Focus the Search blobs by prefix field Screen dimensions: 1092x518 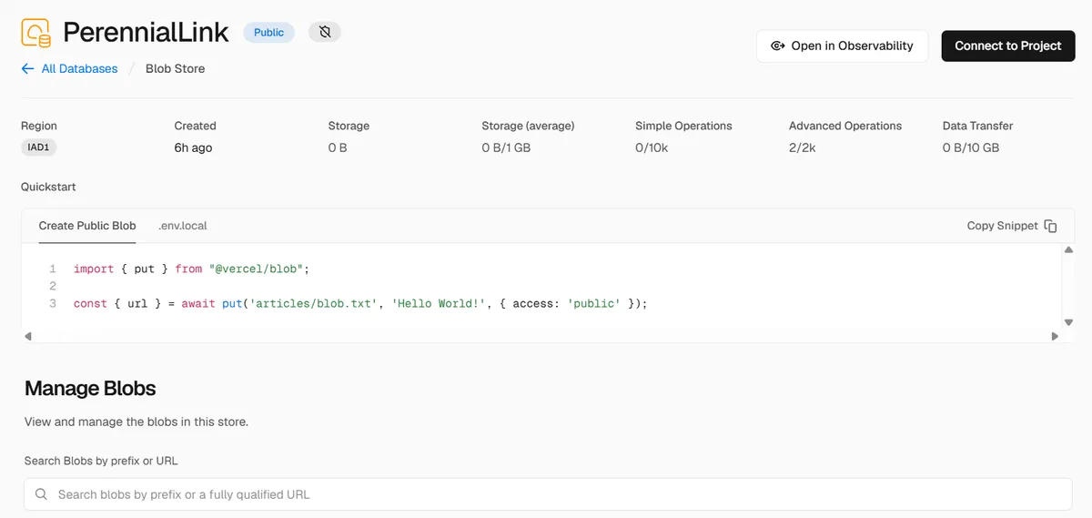[548, 494]
